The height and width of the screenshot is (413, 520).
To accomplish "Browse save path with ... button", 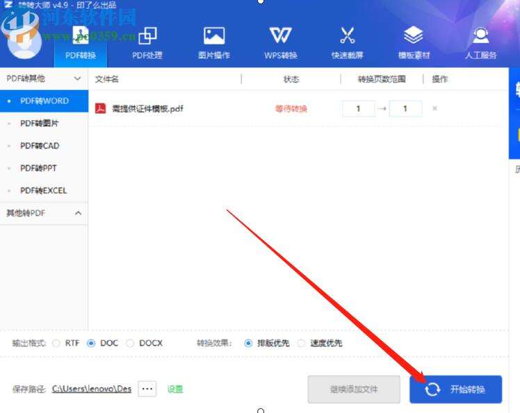I will 147,389.
